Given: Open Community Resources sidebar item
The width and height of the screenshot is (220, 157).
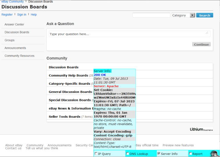Looking at the screenshot, I should [x=20, y=56].
